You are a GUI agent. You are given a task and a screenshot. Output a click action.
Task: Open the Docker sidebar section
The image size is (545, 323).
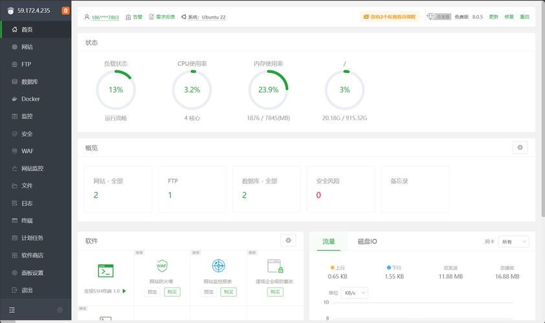36,99
